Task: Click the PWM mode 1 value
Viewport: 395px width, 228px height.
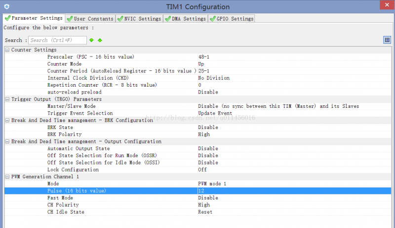Action: coord(212,183)
